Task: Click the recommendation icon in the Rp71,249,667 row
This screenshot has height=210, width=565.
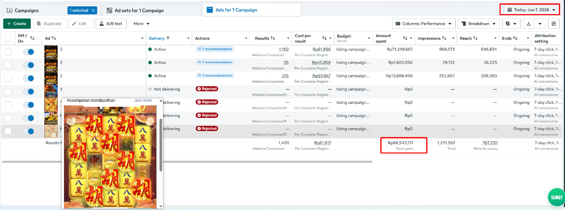Action: pyautogui.click(x=199, y=49)
